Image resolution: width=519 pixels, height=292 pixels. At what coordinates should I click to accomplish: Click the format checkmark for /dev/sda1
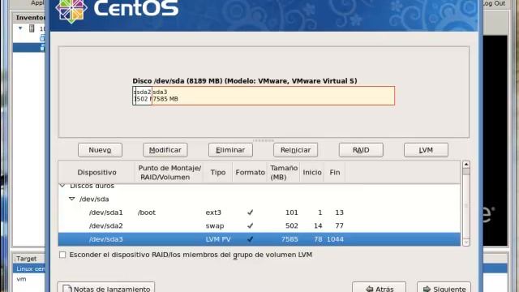point(250,213)
